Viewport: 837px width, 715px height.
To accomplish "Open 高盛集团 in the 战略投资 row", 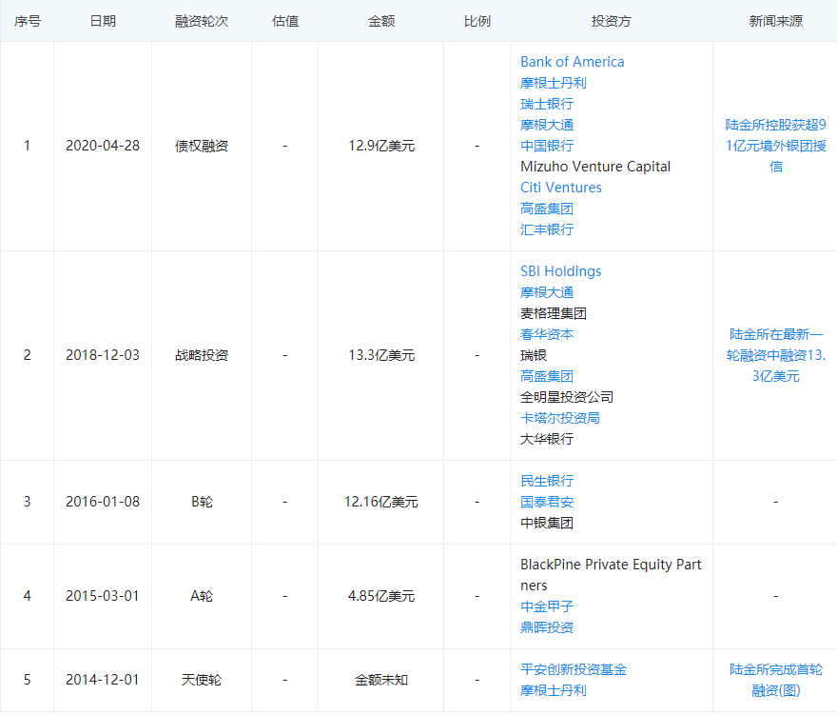I will 547,376.
